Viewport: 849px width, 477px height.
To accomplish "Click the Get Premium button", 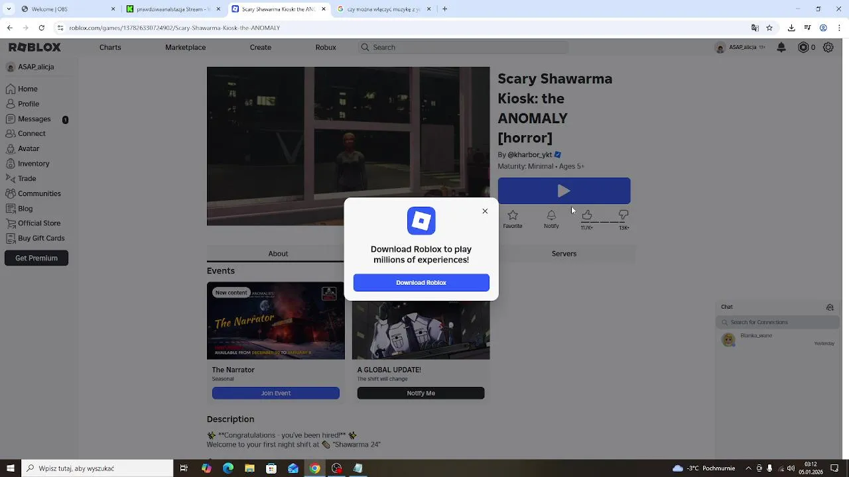I will (36, 258).
